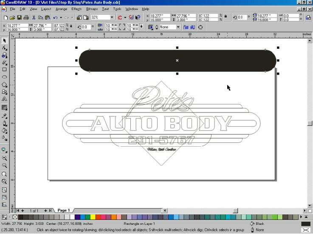Click the Copy icon

click(40, 17)
